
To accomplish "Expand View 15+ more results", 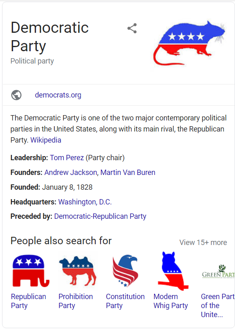I will click(x=203, y=242).
